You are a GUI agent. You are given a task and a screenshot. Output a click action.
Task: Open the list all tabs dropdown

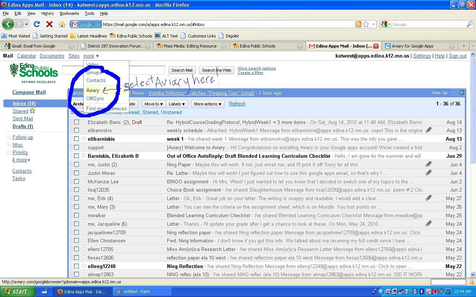tap(473, 46)
